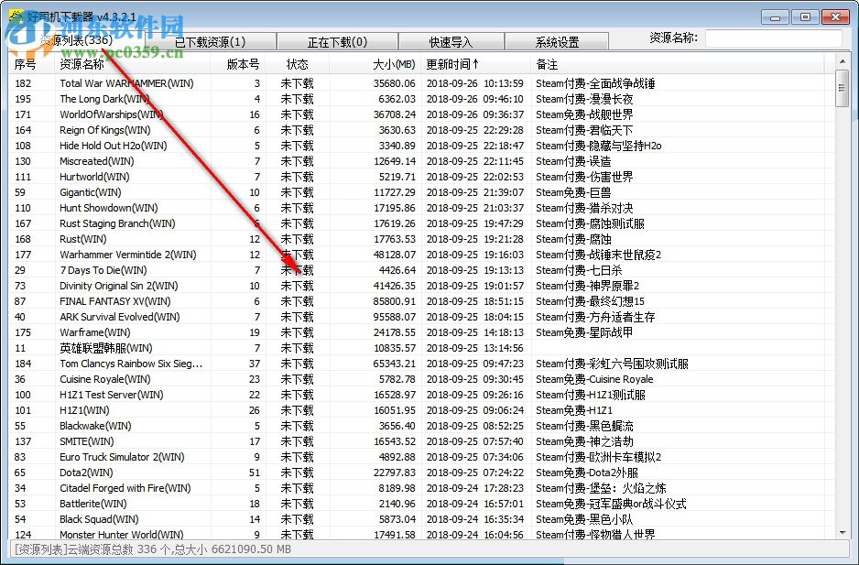Sort by the 序号 column header
This screenshot has height=565, width=859.
click(31, 64)
